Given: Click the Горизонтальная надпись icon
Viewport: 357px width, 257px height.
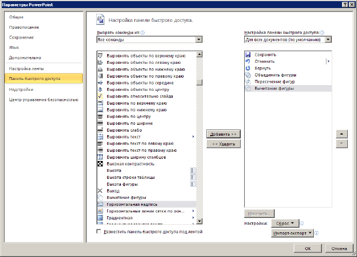Looking at the screenshot, I should 100,204.
